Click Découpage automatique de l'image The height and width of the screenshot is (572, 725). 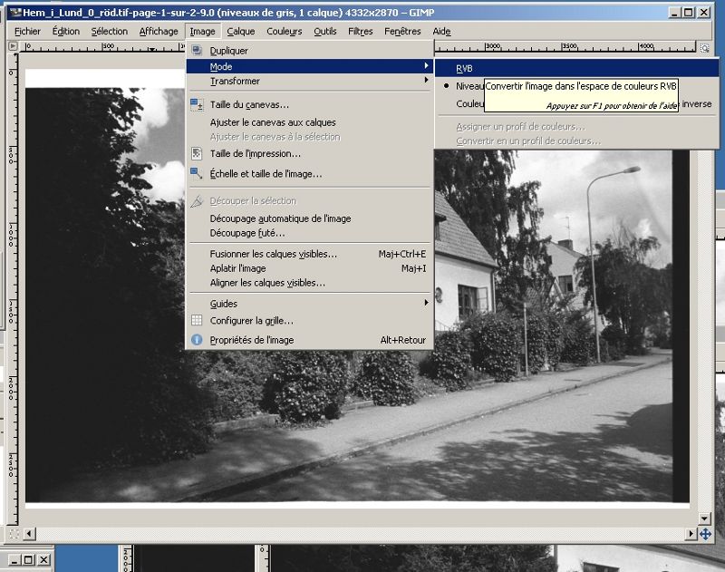coord(280,218)
